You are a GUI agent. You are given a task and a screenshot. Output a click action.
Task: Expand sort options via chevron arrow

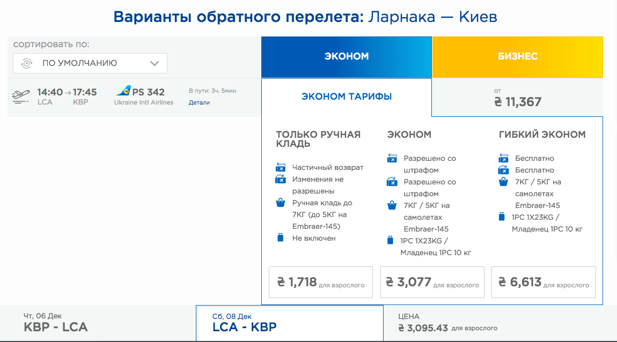(155, 63)
